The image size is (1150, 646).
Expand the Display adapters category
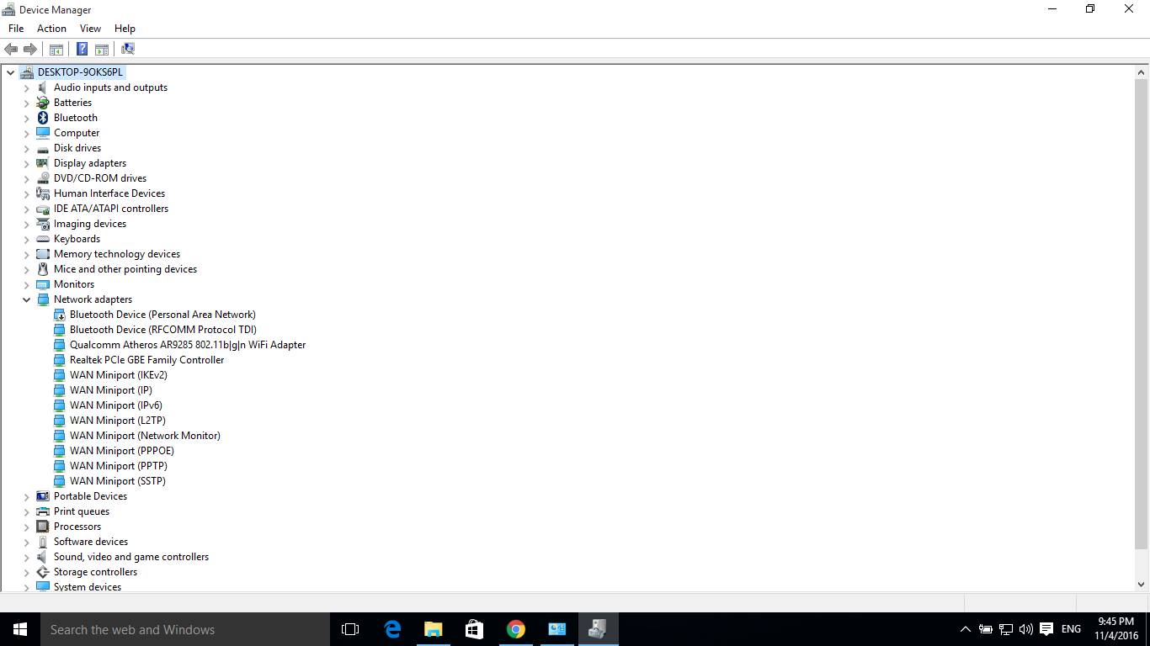[x=26, y=163]
